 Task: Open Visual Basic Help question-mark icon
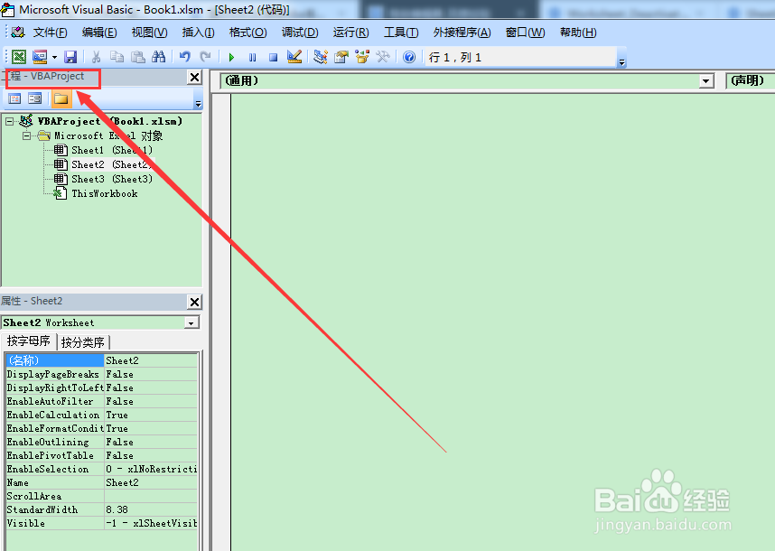(409, 57)
